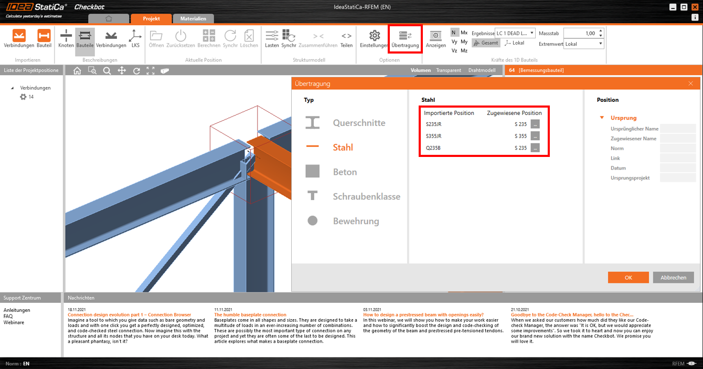The width and height of the screenshot is (703, 369).
Task: Click the Übertragung conversion icon
Action: 405,36
